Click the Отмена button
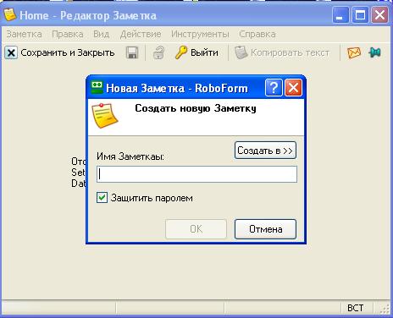Viewport: 393px width, 318px height. [x=265, y=229]
